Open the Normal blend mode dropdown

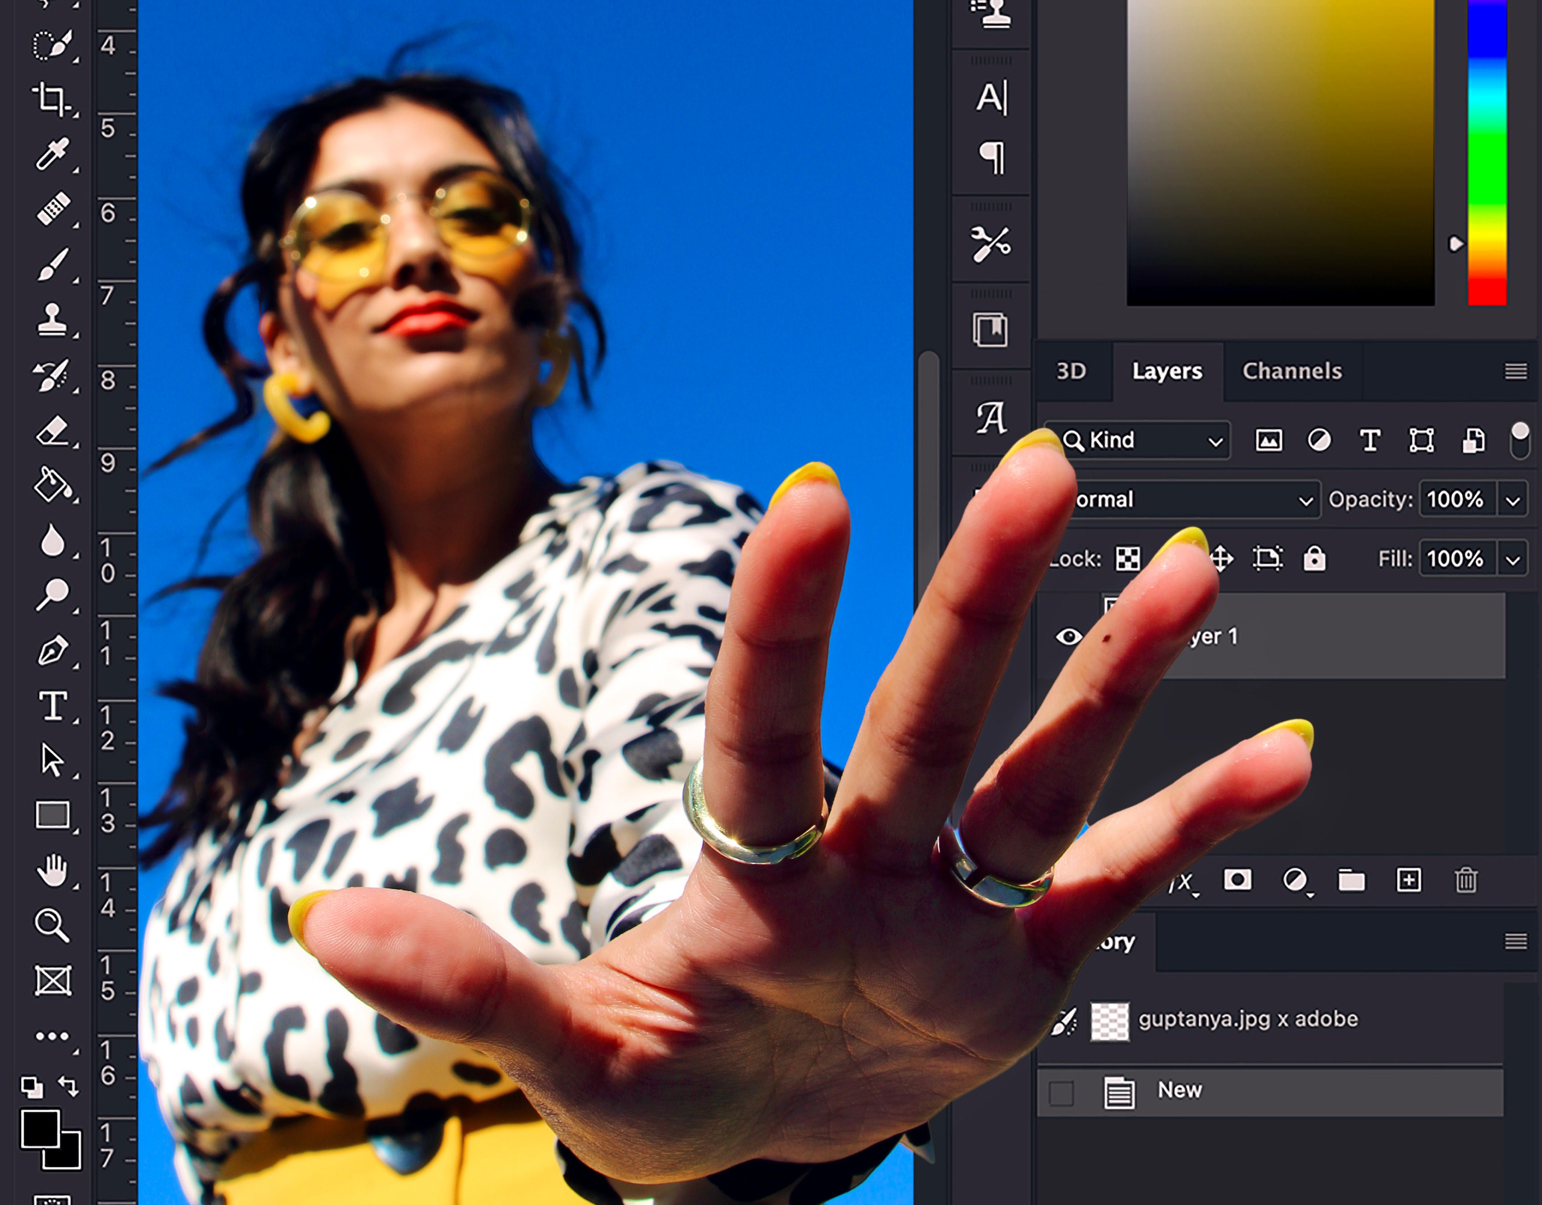click(1193, 500)
